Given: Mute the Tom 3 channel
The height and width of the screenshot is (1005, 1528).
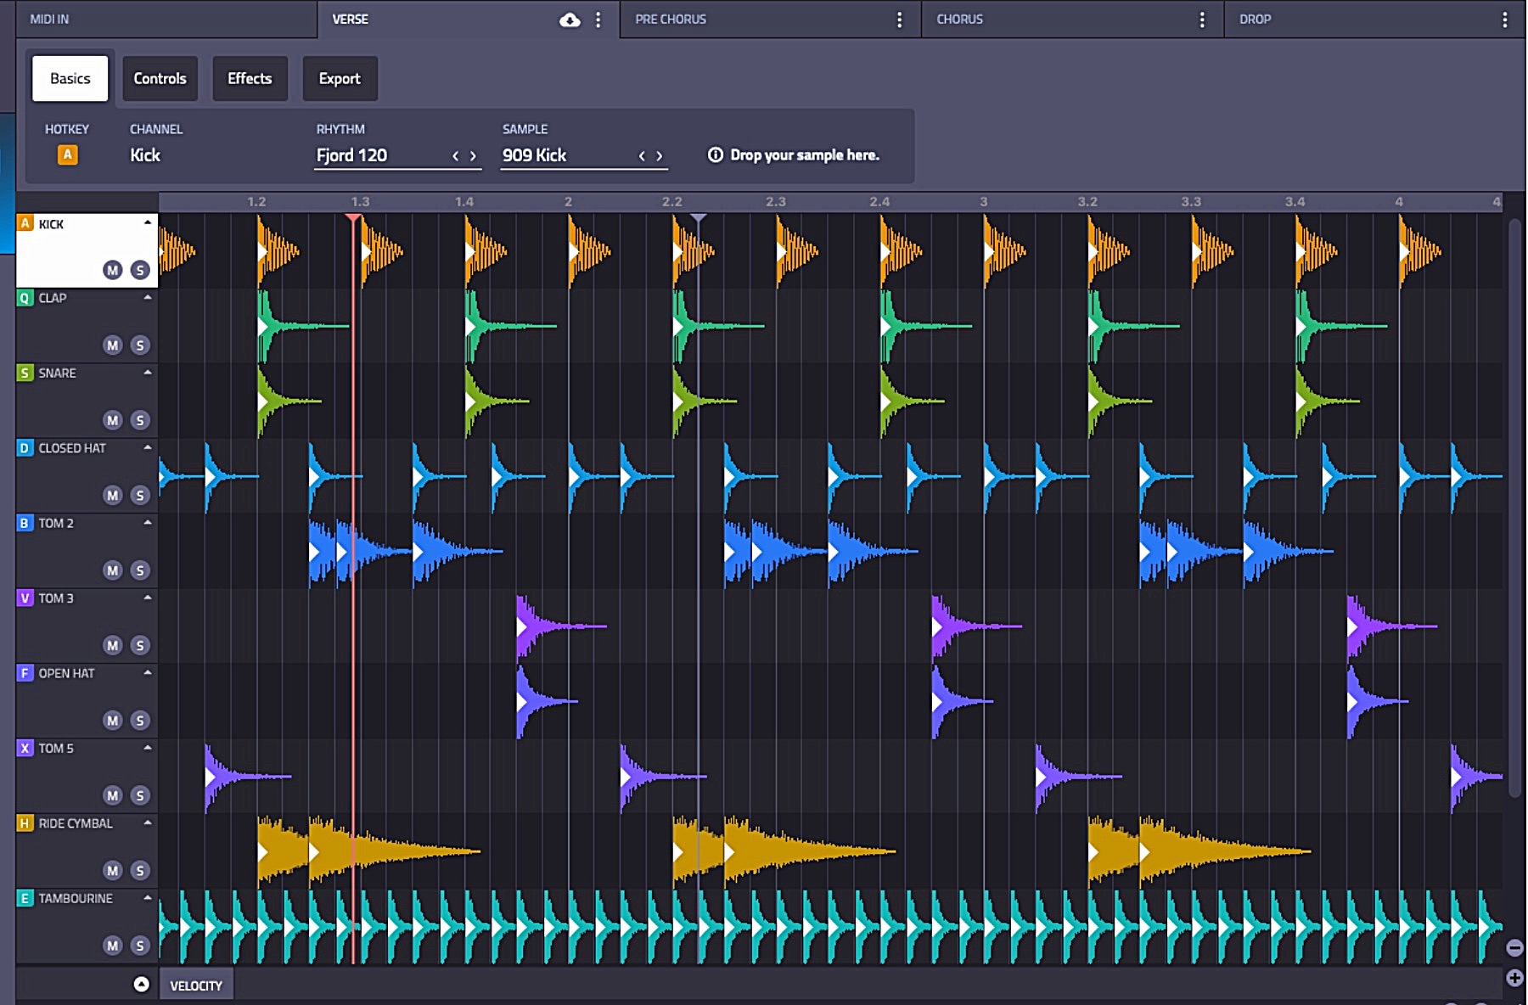Looking at the screenshot, I should pos(113,645).
